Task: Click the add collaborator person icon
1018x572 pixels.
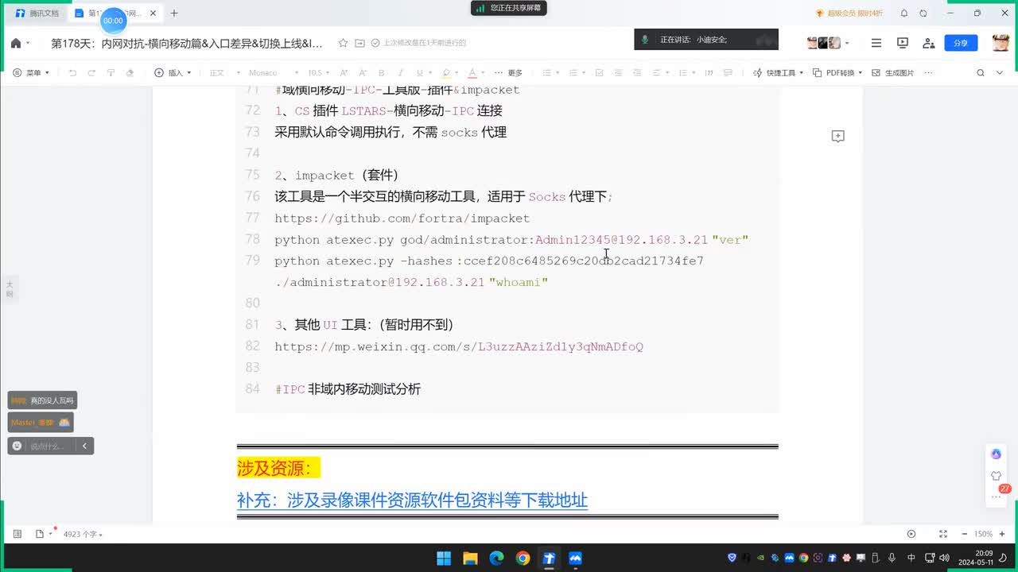Action: coord(928,43)
